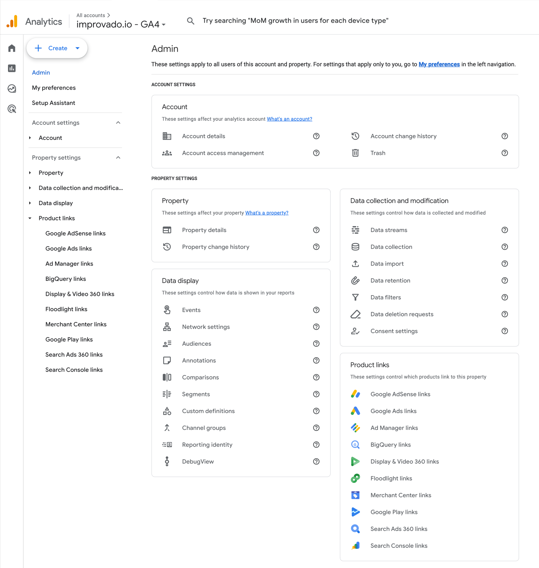
Task: Click the Google Play links icon
Action: 355,512
